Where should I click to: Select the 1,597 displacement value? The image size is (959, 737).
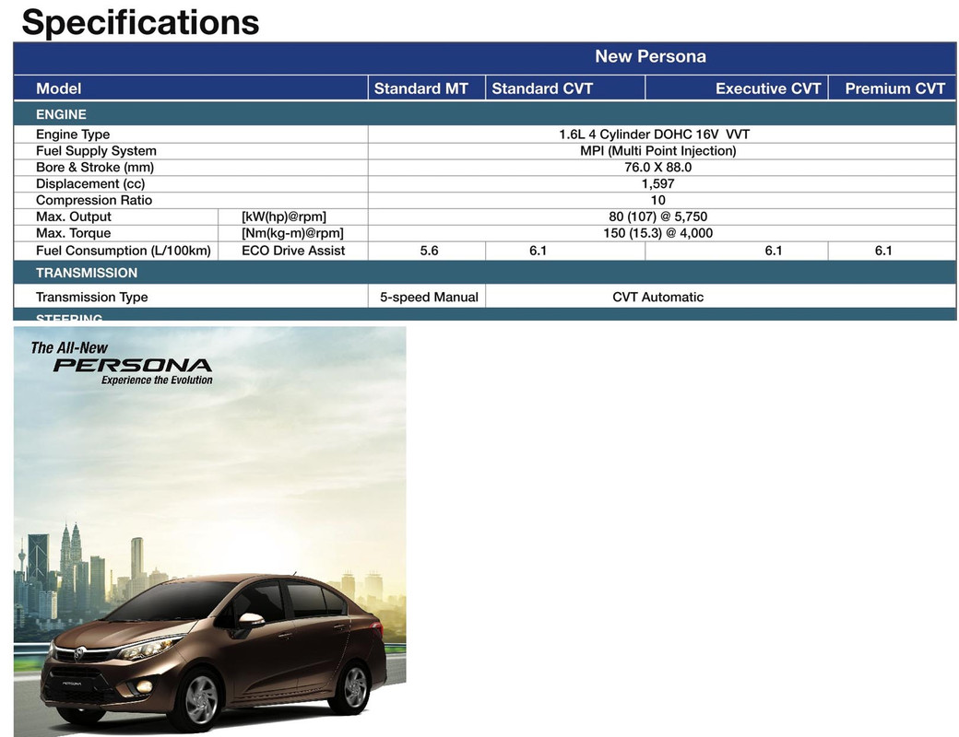point(658,184)
